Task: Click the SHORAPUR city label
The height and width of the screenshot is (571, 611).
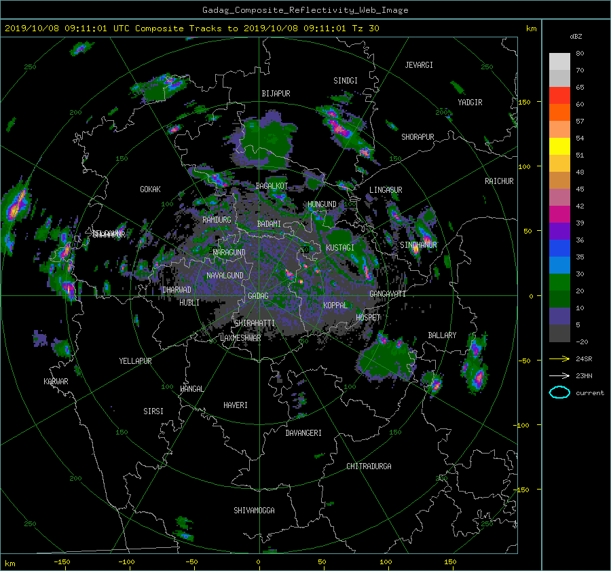Action: [418, 137]
